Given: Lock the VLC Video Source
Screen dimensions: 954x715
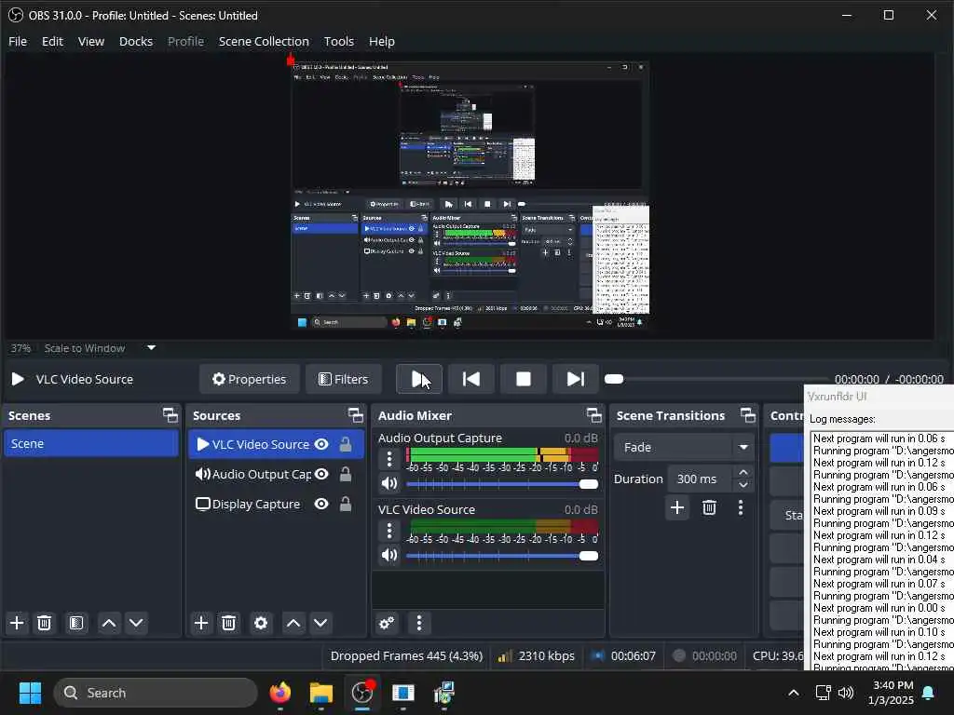Looking at the screenshot, I should pyautogui.click(x=345, y=444).
